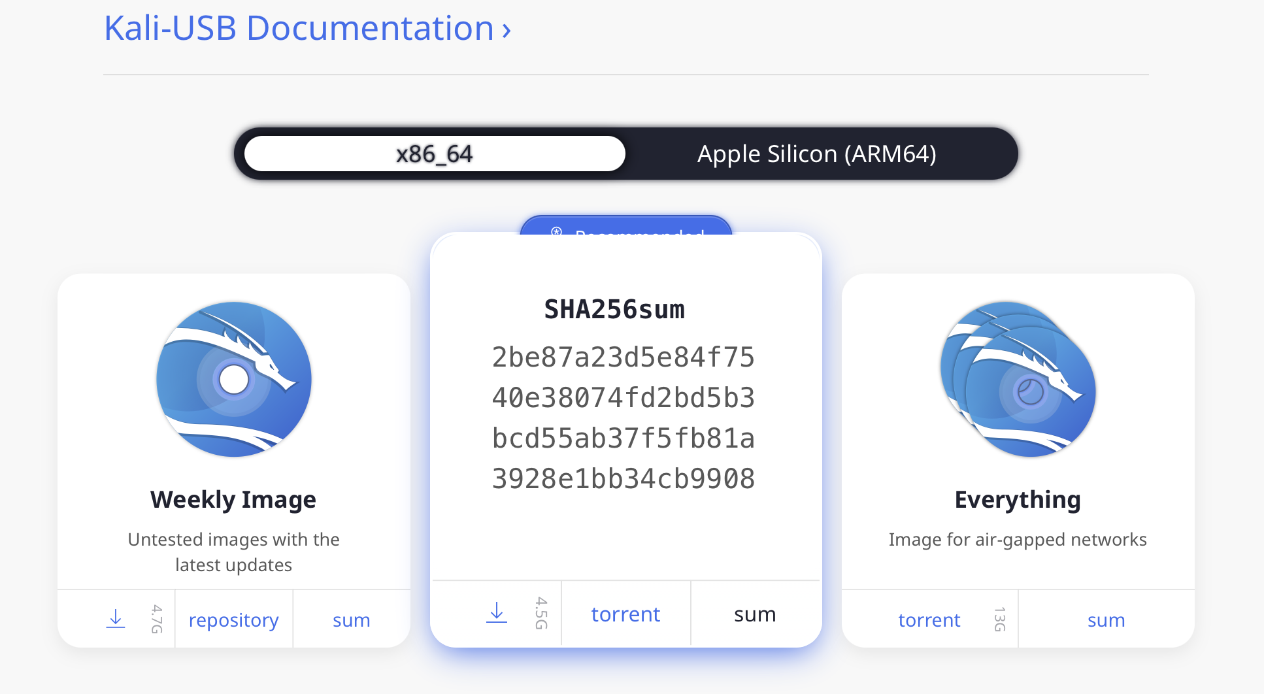Click the 4.5G size label

coord(541,613)
